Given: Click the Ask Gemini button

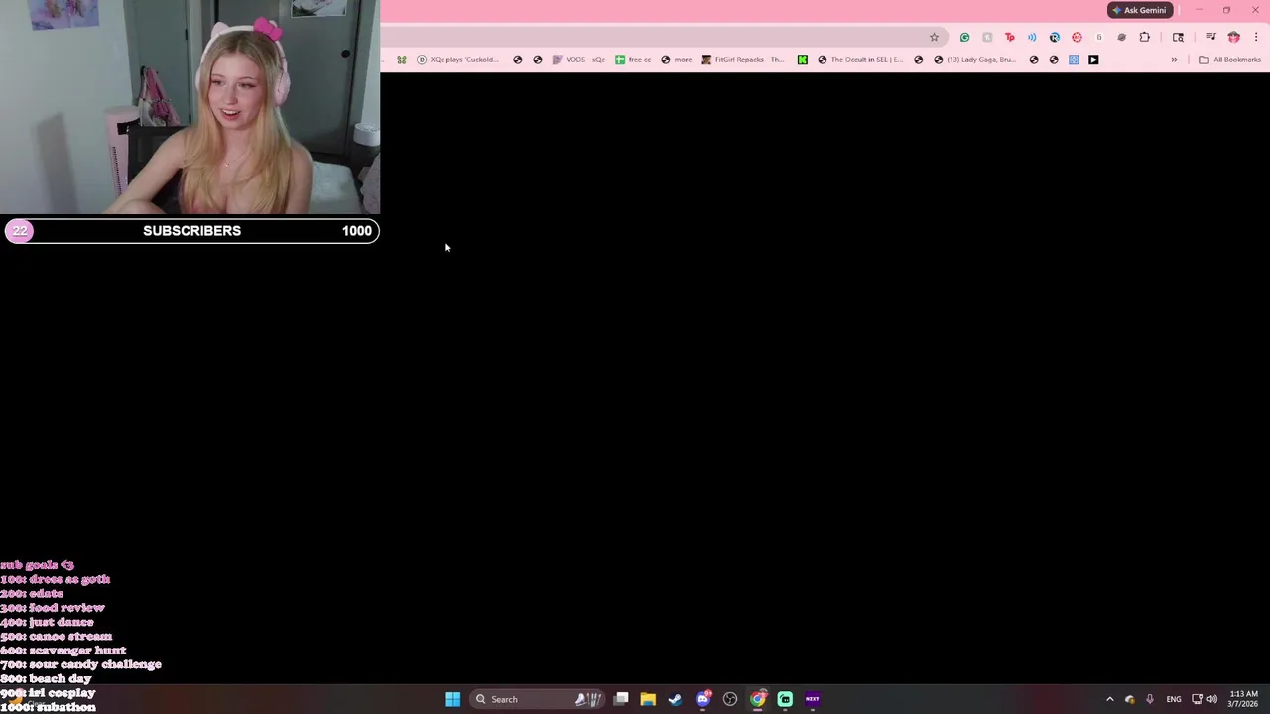Looking at the screenshot, I should pos(1139,10).
